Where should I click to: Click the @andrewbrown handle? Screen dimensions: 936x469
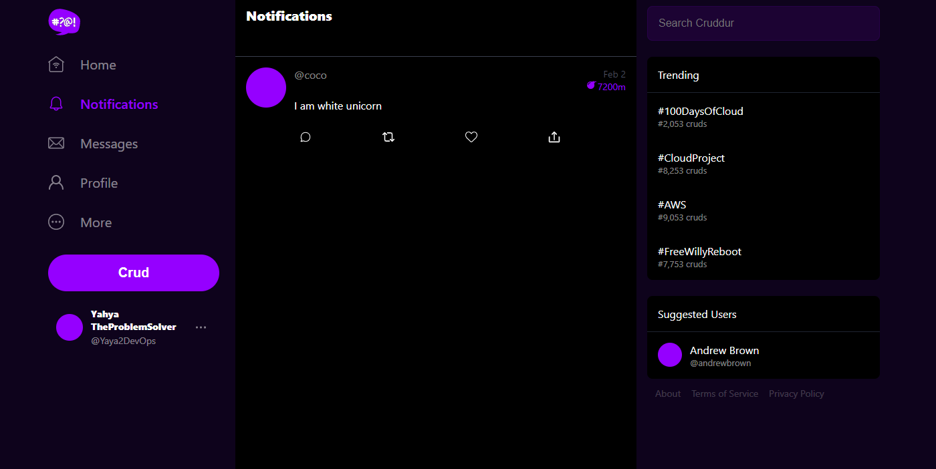pyautogui.click(x=720, y=363)
